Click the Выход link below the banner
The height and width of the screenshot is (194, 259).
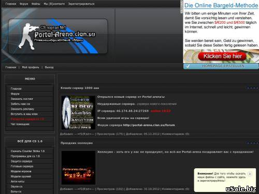click(x=49, y=67)
